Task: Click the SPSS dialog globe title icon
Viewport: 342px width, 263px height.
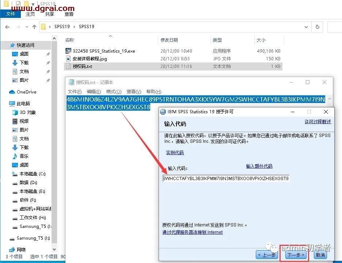Action: pos(163,112)
